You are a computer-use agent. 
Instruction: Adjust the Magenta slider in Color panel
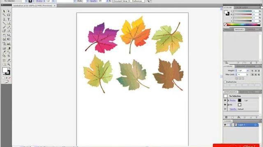click(242, 14)
